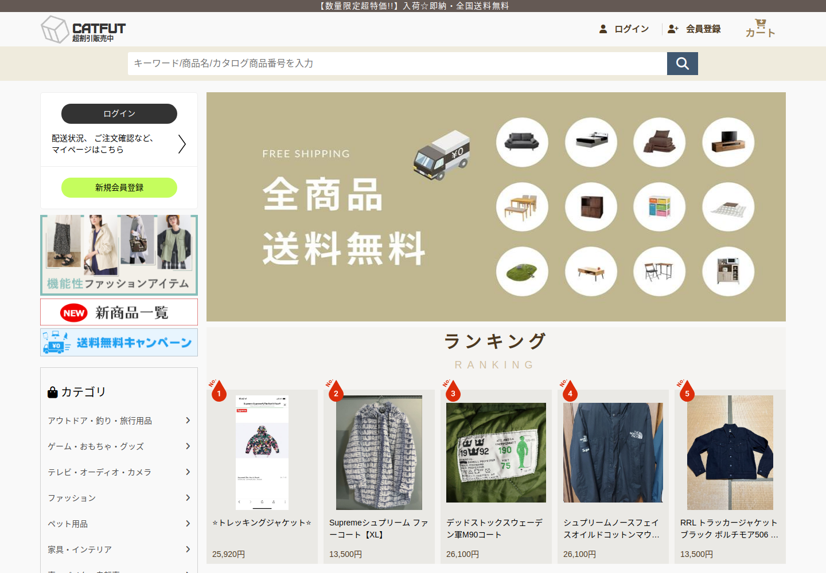Click the top 数量限定超特価 announcement bar

413,6
